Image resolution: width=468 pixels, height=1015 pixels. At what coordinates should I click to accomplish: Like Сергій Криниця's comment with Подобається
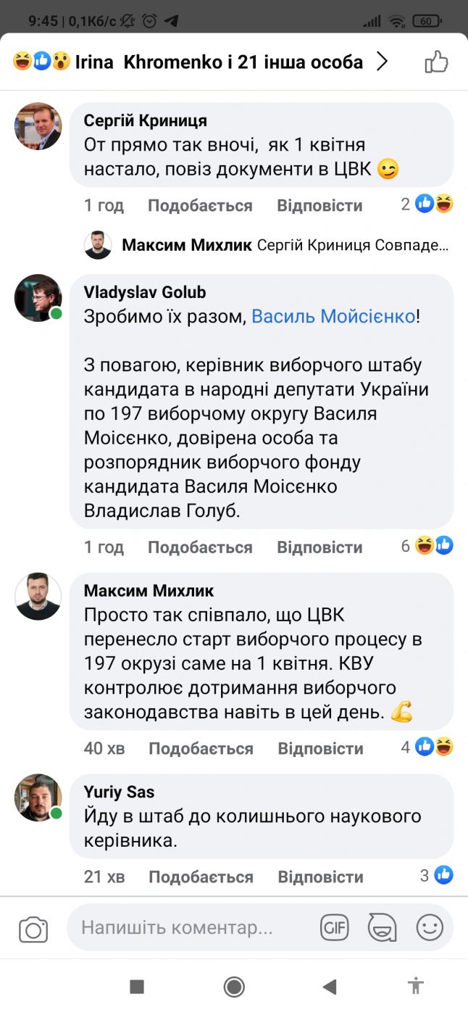click(x=200, y=206)
